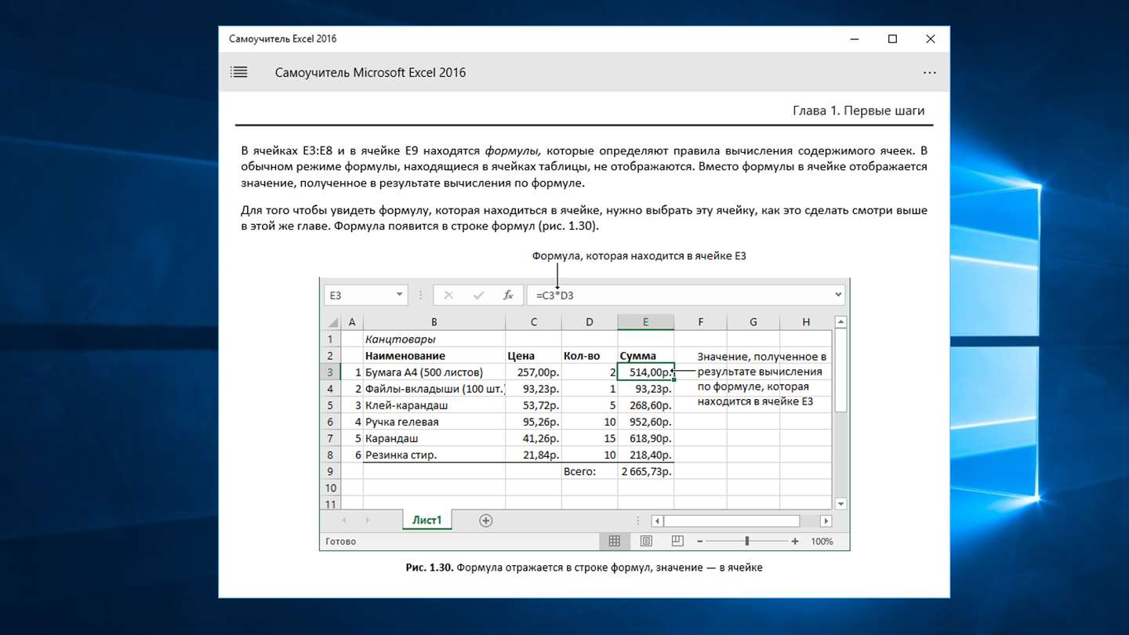Screen dimensions: 1129x635
Task: Expand the Name Box dropdown arrow
Action: (399, 295)
